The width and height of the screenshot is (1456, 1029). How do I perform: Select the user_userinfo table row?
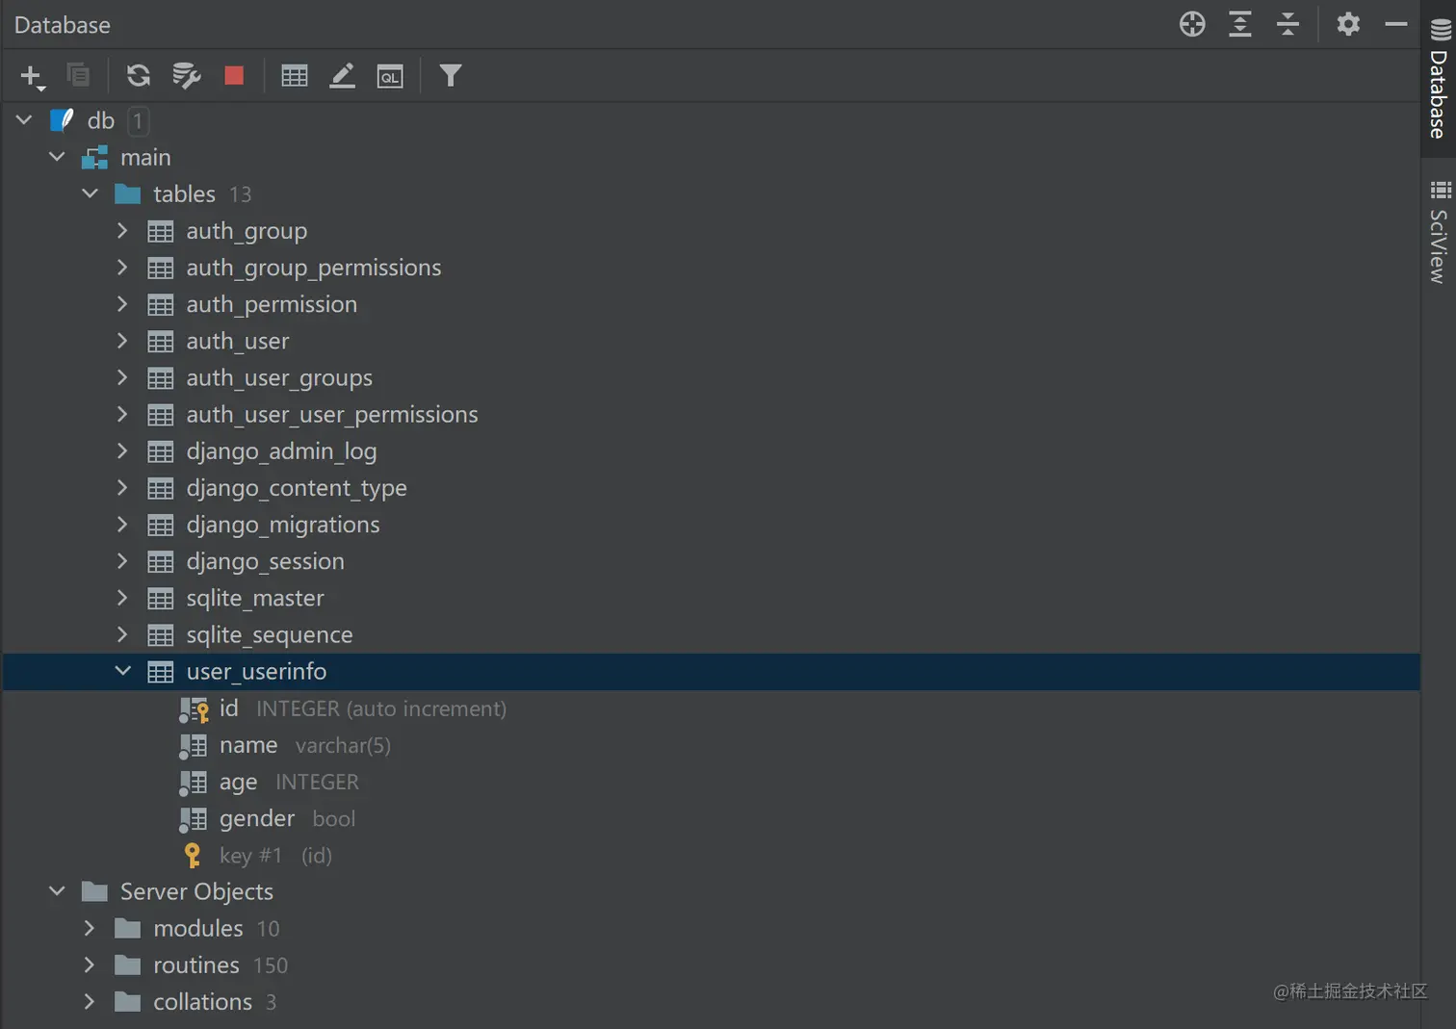point(712,672)
